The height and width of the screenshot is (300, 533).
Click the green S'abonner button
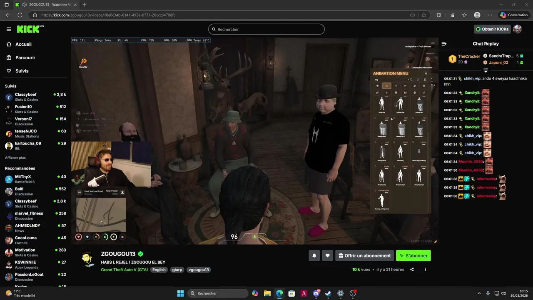point(413,255)
